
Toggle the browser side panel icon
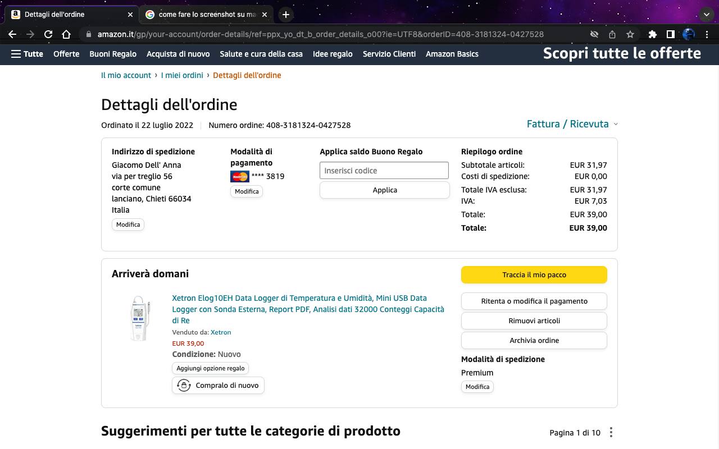(670, 34)
